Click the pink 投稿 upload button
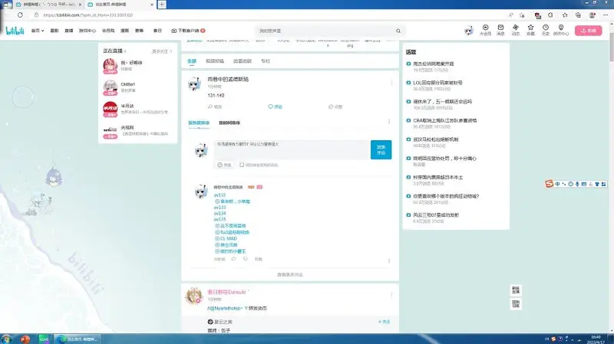Viewport: 614px width, 344px height. coord(588,31)
